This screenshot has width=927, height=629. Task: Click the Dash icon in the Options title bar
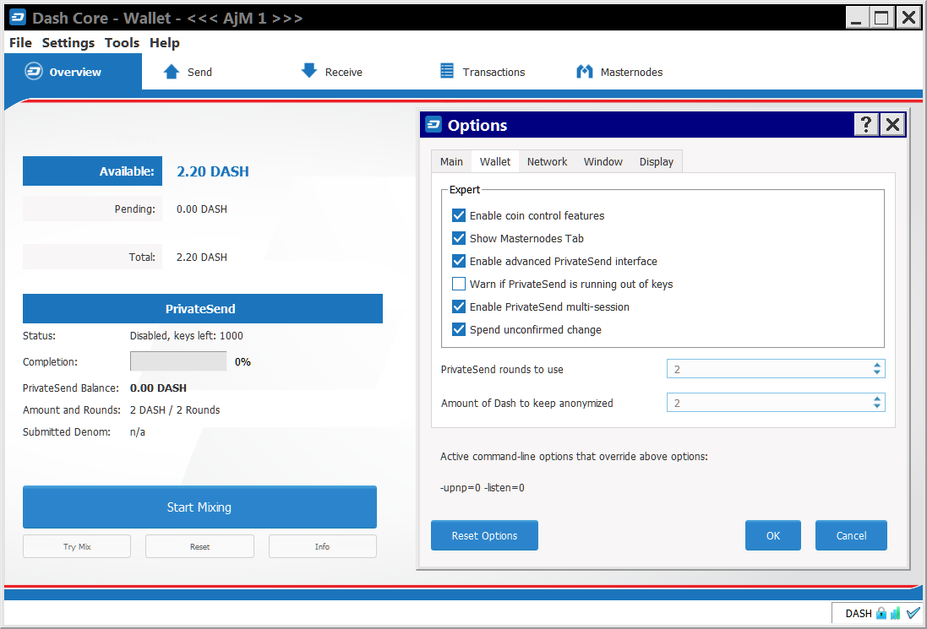tap(434, 125)
